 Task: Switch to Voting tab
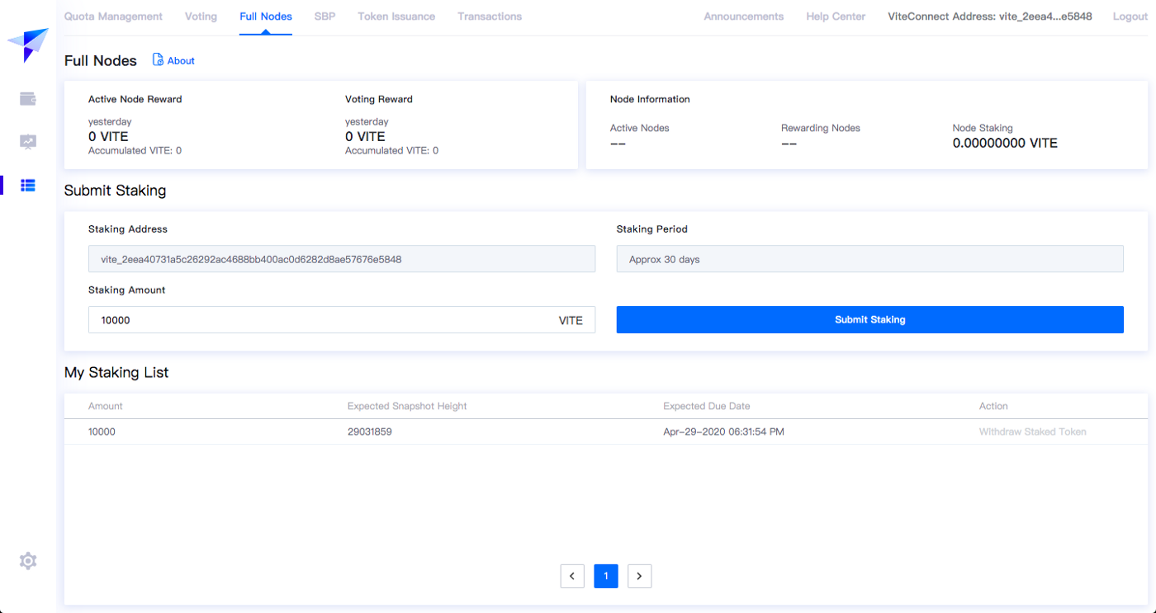201,17
